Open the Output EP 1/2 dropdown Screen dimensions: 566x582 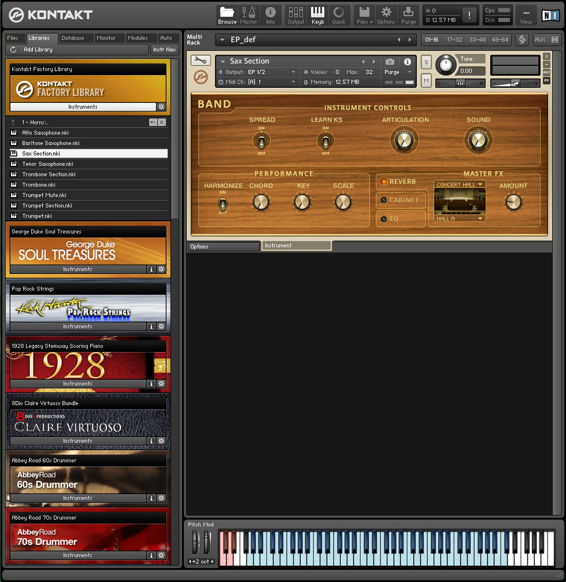click(x=293, y=72)
